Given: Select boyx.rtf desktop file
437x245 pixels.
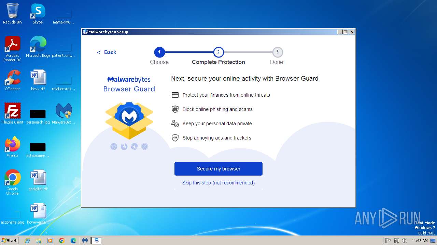Looking at the screenshot, I should (38, 80).
